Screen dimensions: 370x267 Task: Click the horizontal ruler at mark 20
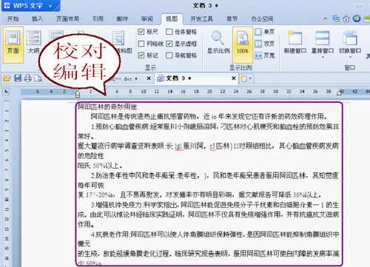(x=209, y=92)
